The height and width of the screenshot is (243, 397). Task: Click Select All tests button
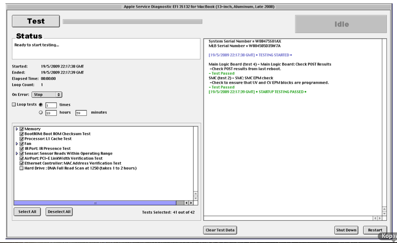27,212
